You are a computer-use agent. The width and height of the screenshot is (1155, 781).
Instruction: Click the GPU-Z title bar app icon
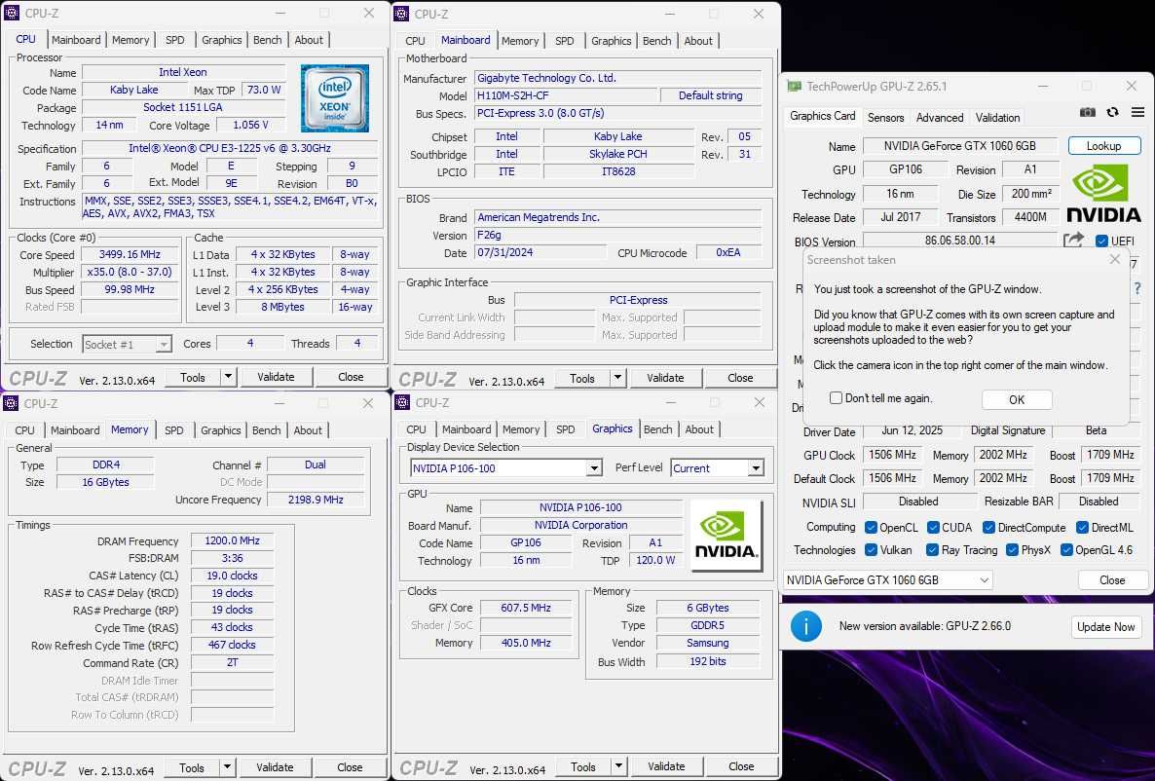pos(794,87)
